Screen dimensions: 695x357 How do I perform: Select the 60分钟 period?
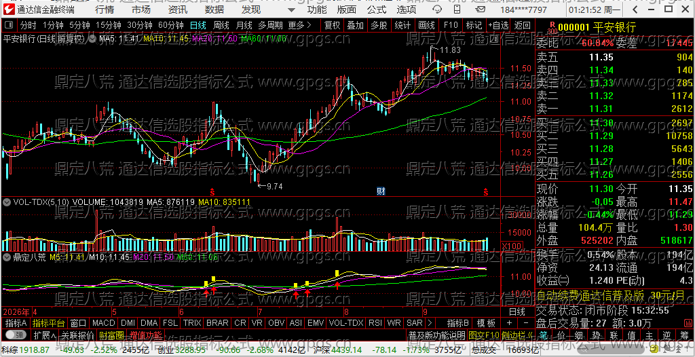pyautogui.click(x=170, y=25)
